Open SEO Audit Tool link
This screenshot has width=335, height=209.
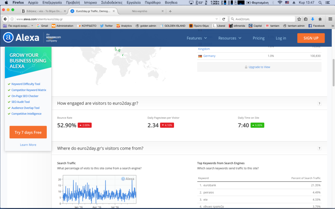21,102
